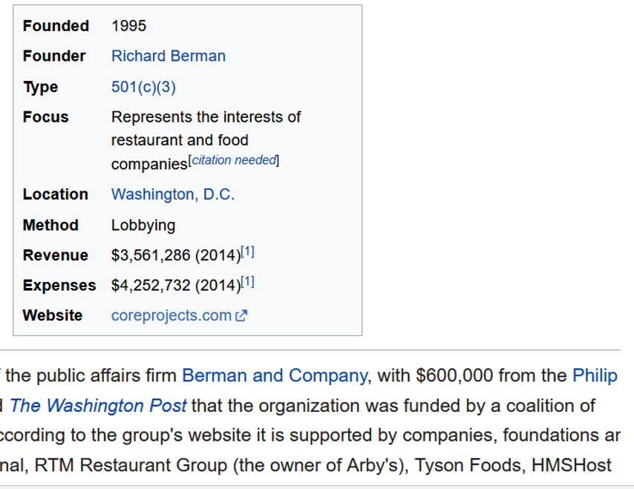Click citation [1] next to Expenses figure
Screen dimensions: 634x489
pos(248,283)
